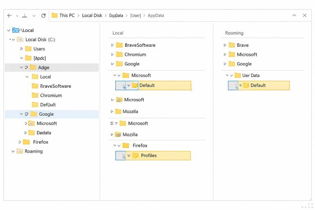Click the folder icon in the address bar

point(55,15)
